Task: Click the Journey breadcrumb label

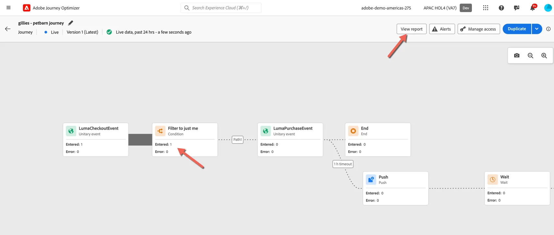Action: [x=25, y=32]
